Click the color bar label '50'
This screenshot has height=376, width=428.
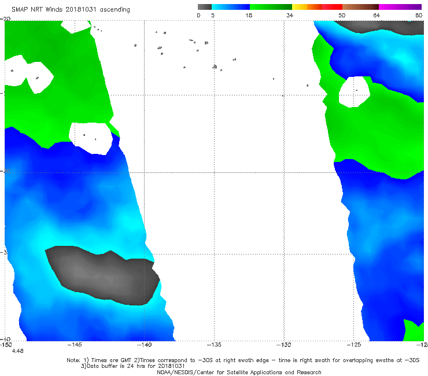tap(342, 15)
